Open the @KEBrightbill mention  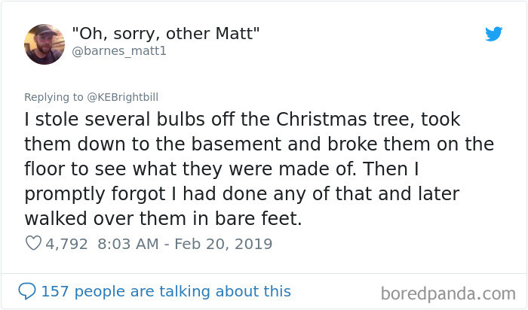point(122,96)
